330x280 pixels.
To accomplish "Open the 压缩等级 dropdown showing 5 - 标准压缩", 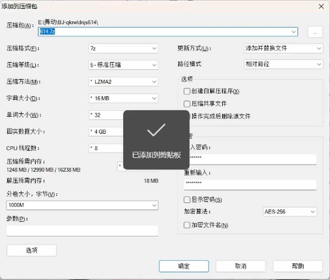I will click(123, 65).
